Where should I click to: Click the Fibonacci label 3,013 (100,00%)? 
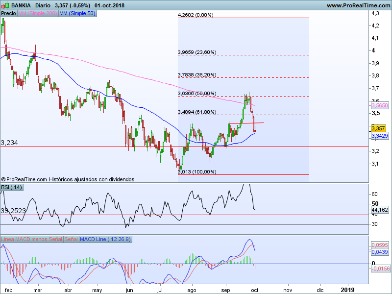pos(197,172)
